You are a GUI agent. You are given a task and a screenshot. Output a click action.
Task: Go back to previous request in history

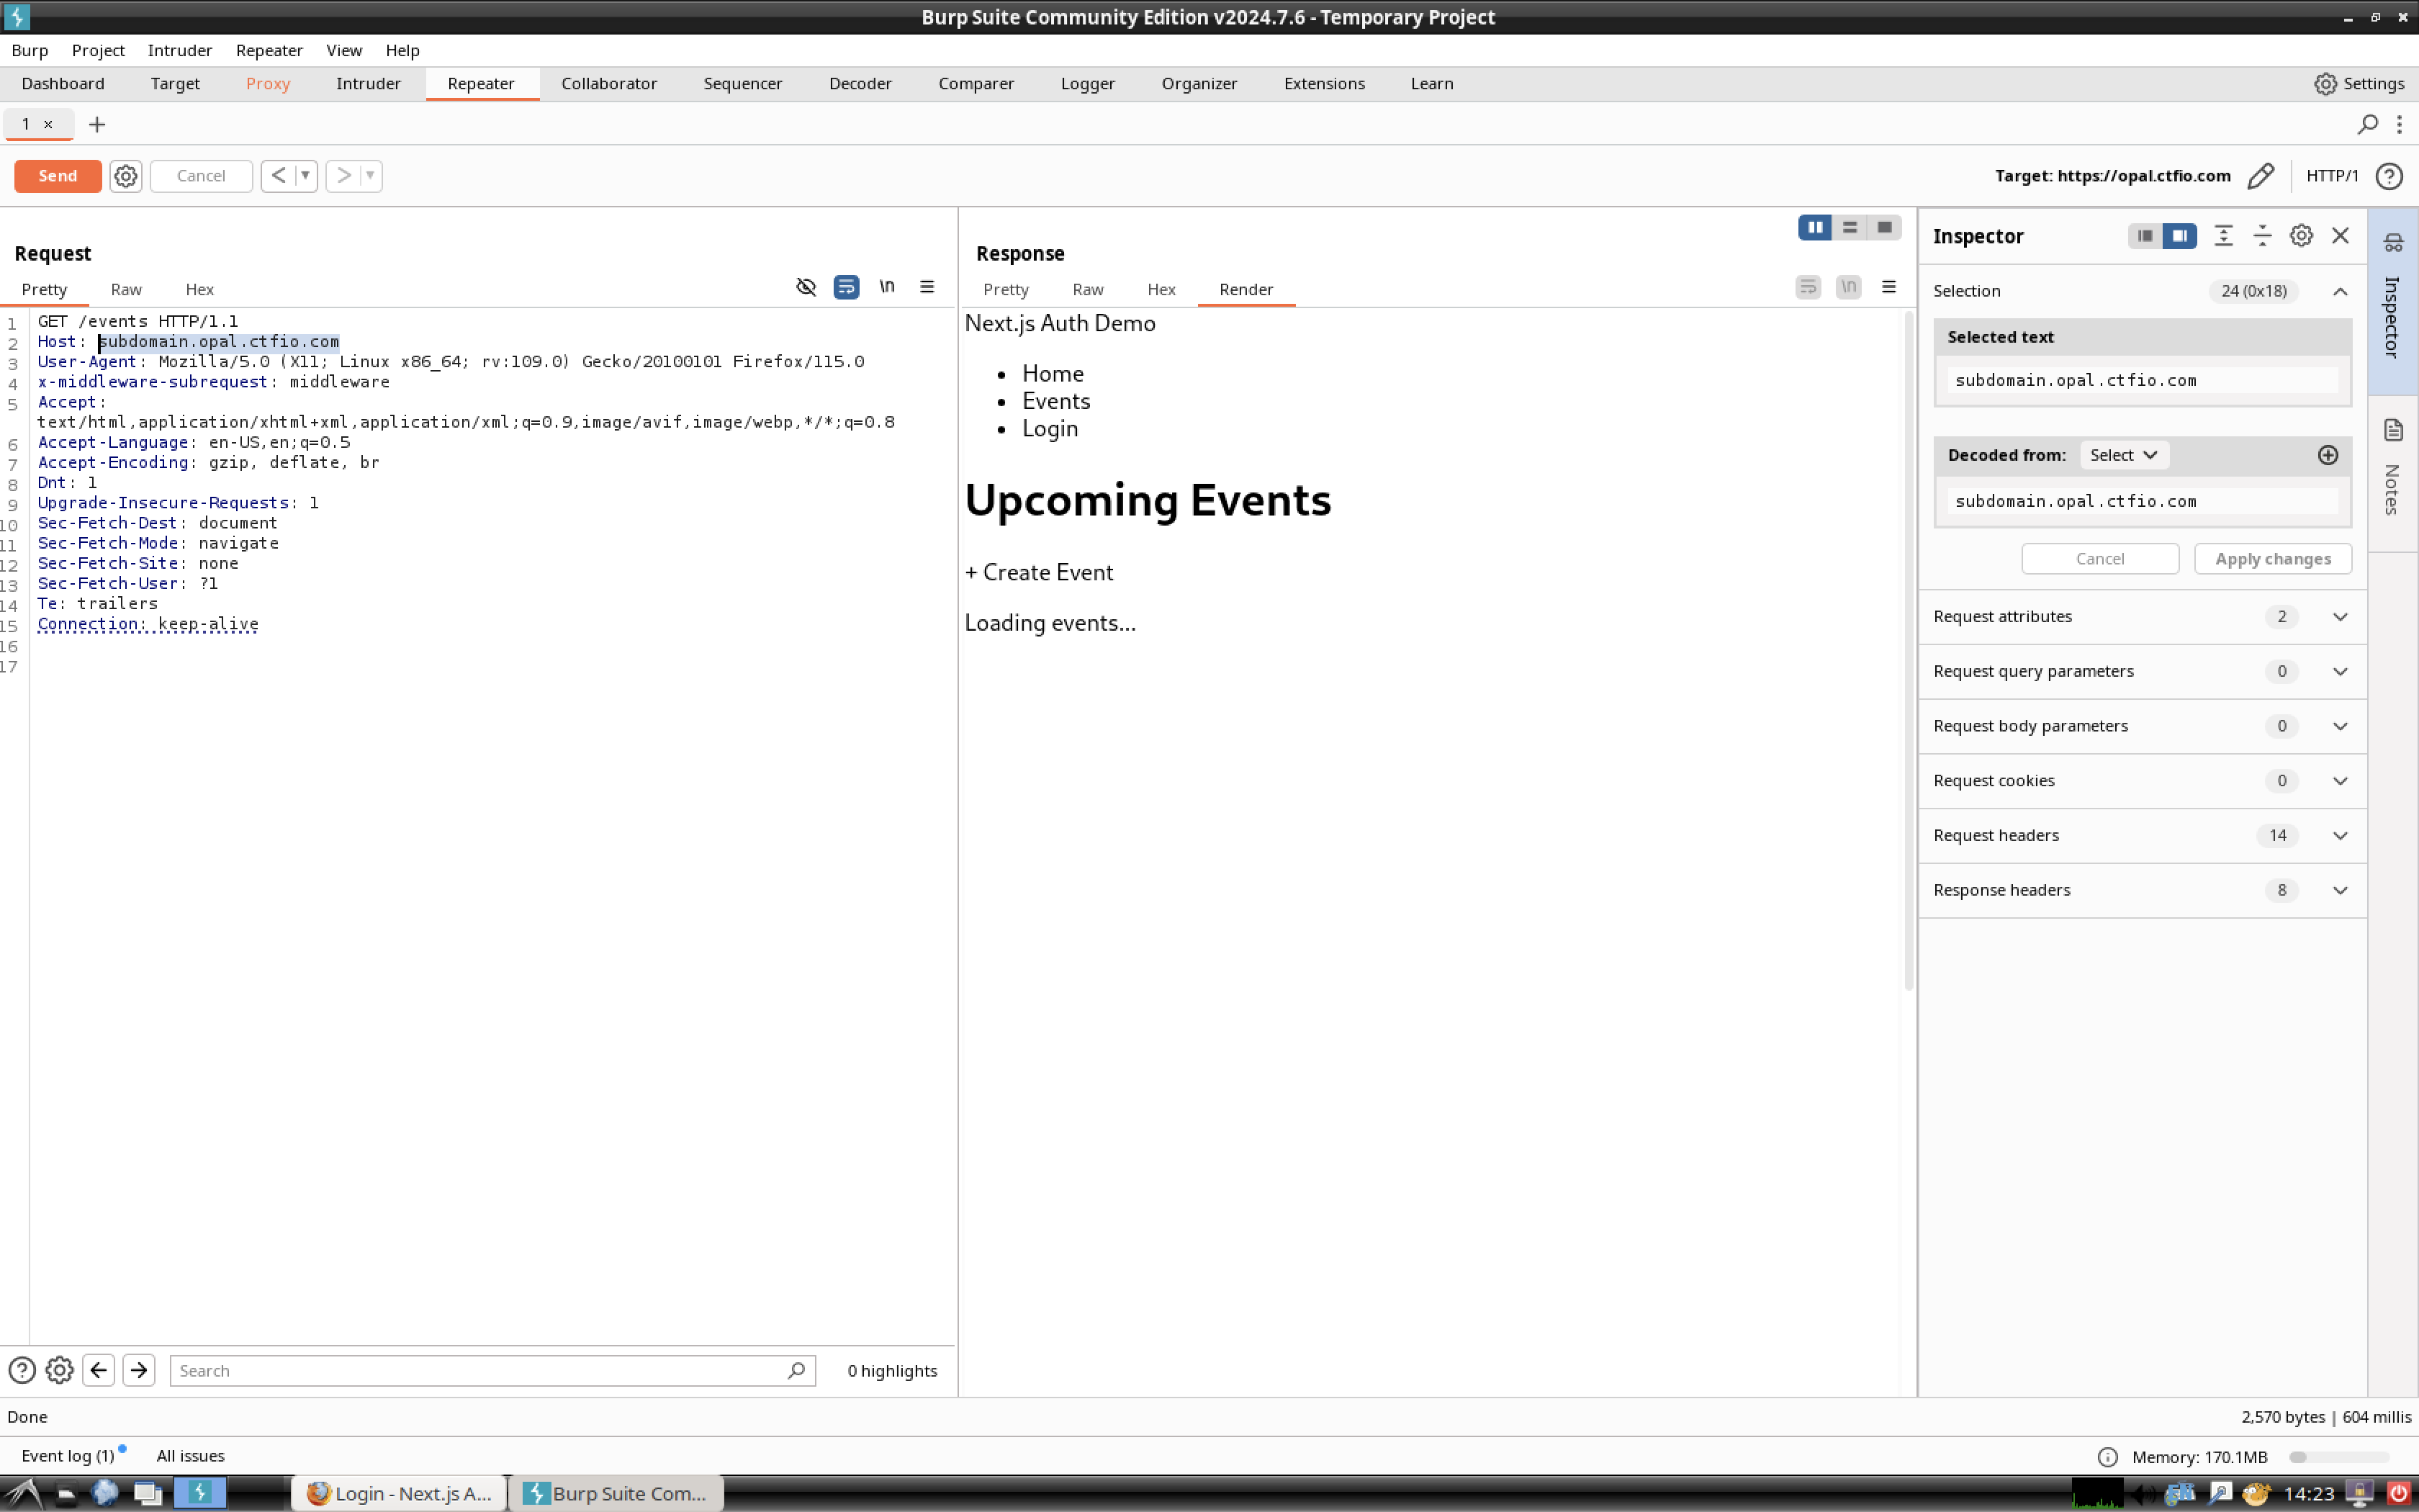(279, 176)
